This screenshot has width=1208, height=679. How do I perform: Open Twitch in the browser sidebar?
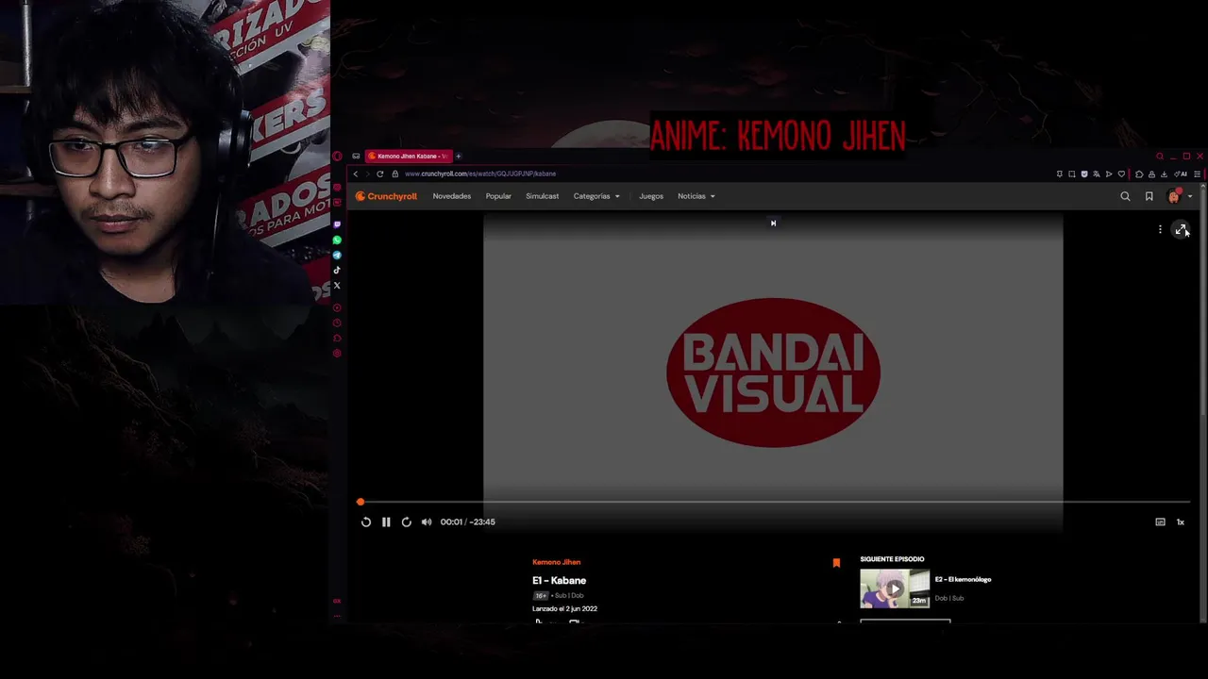pos(337,225)
